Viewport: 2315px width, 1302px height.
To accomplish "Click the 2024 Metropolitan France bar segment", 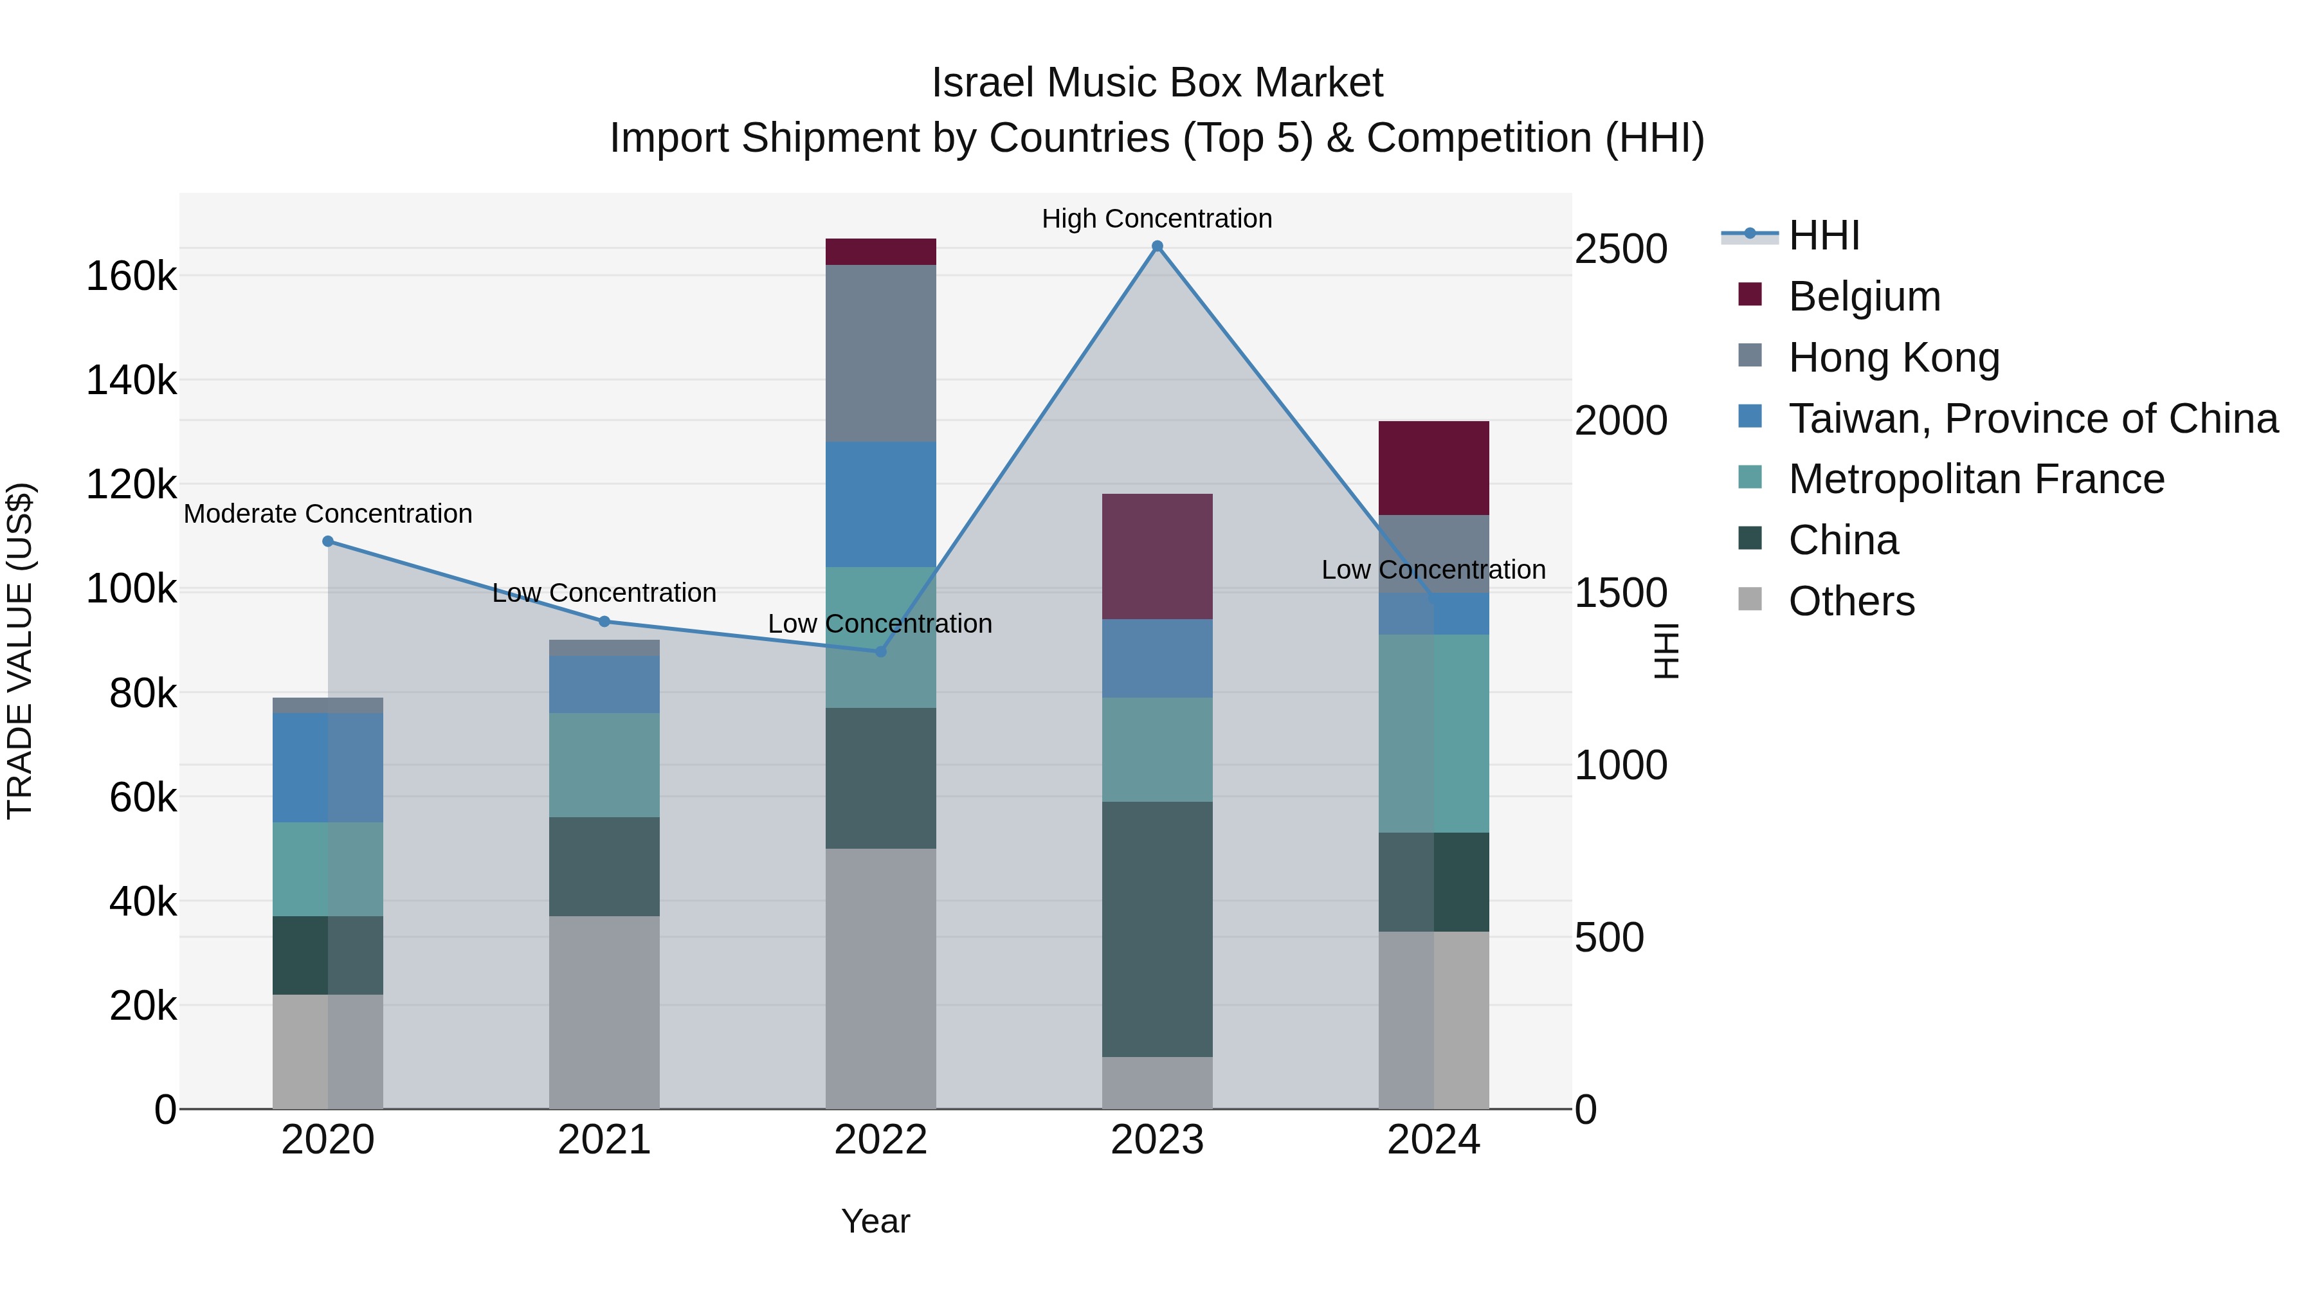I will click(x=1434, y=733).
